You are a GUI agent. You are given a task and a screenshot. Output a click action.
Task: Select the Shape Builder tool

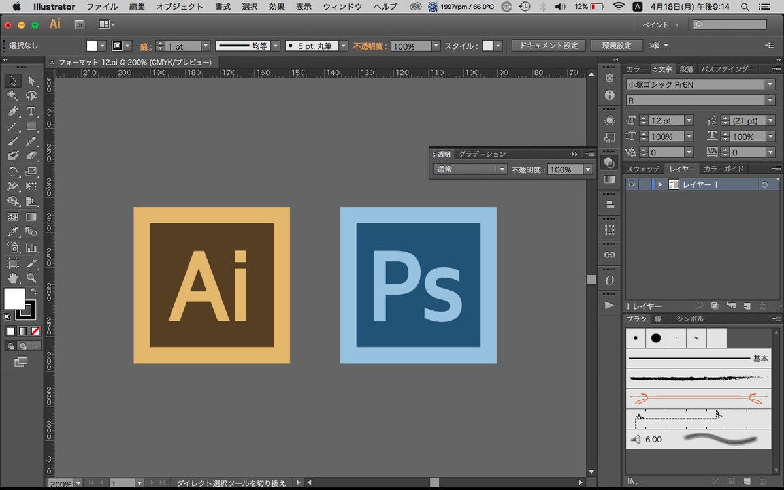[12, 201]
